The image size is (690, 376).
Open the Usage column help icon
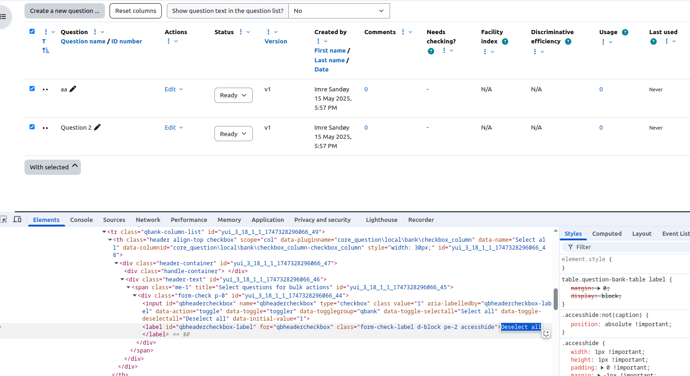(625, 32)
